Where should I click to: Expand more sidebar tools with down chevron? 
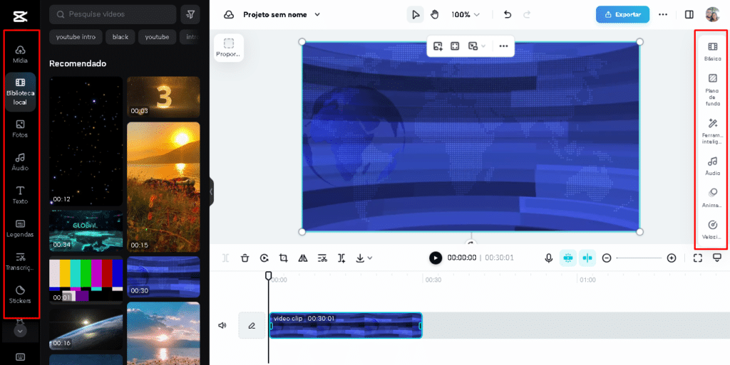tap(21, 331)
